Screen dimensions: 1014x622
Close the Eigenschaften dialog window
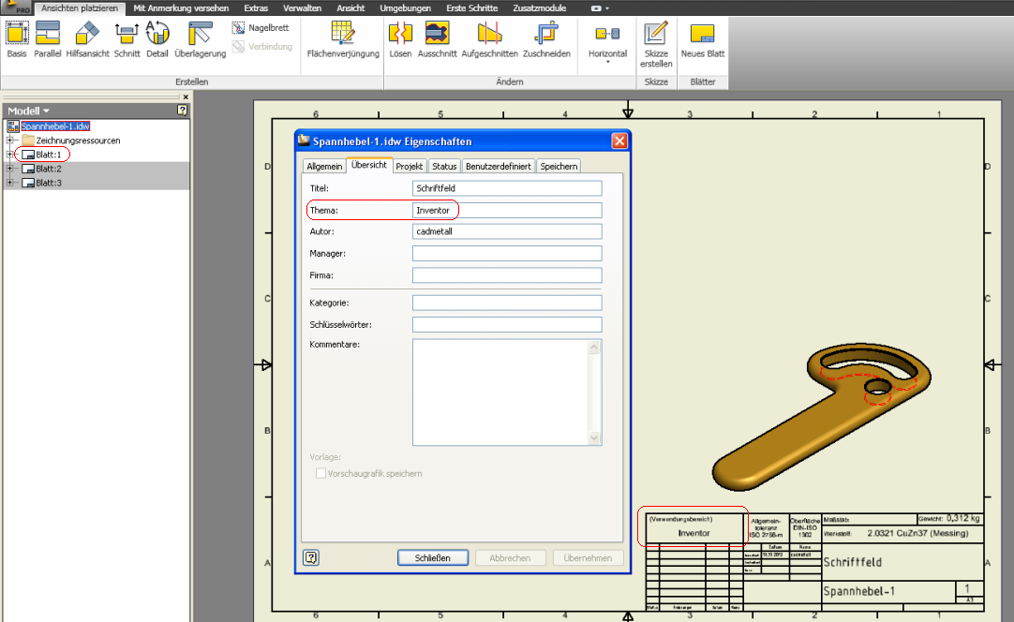[619, 141]
